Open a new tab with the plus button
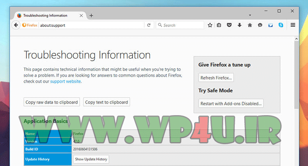The image size is (308, 166). (91, 15)
